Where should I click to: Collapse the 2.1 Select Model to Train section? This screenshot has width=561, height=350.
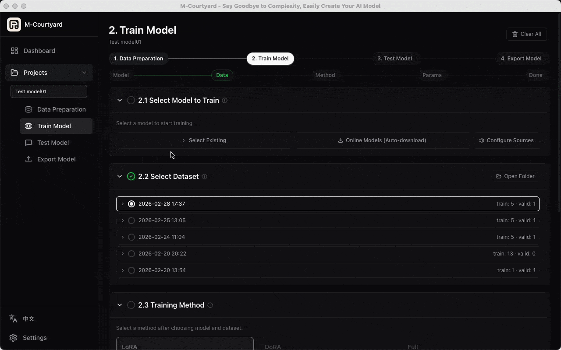point(120,100)
